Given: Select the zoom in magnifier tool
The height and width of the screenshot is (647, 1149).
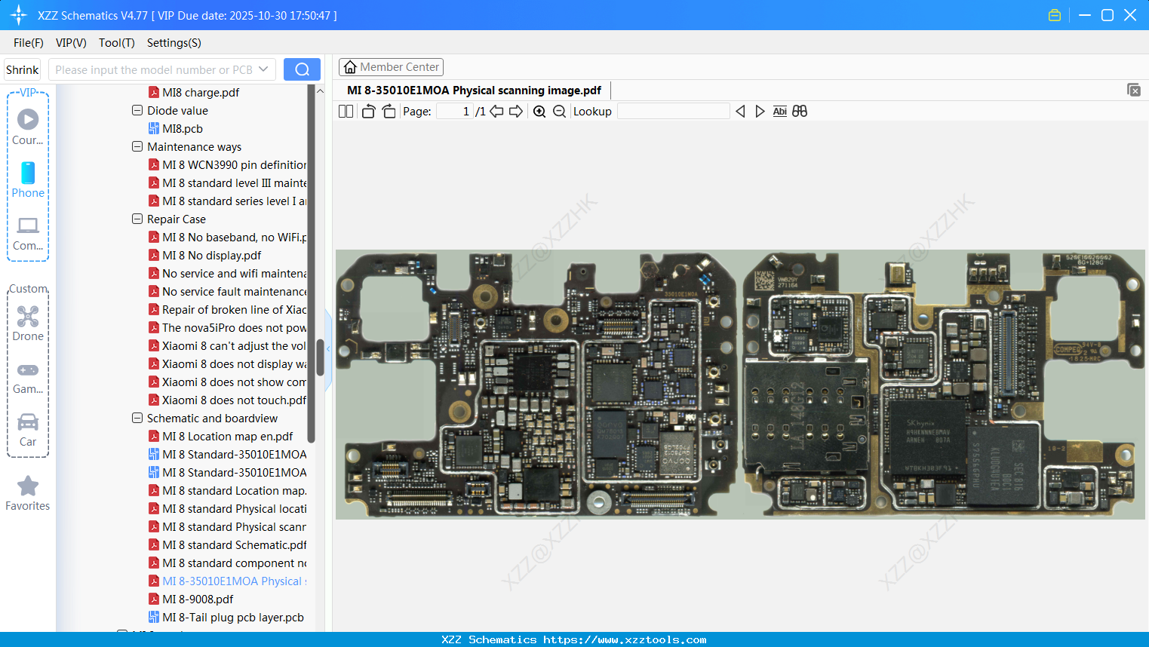Looking at the screenshot, I should pyautogui.click(x=539, y=111).
